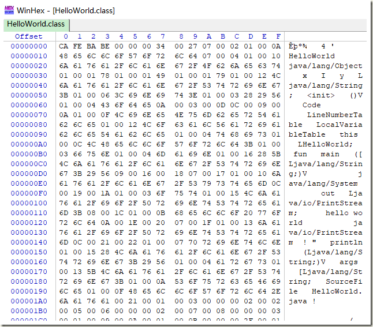Click ASCII text 'fun'
Viewport: 373px width, 327px height.
300,154
